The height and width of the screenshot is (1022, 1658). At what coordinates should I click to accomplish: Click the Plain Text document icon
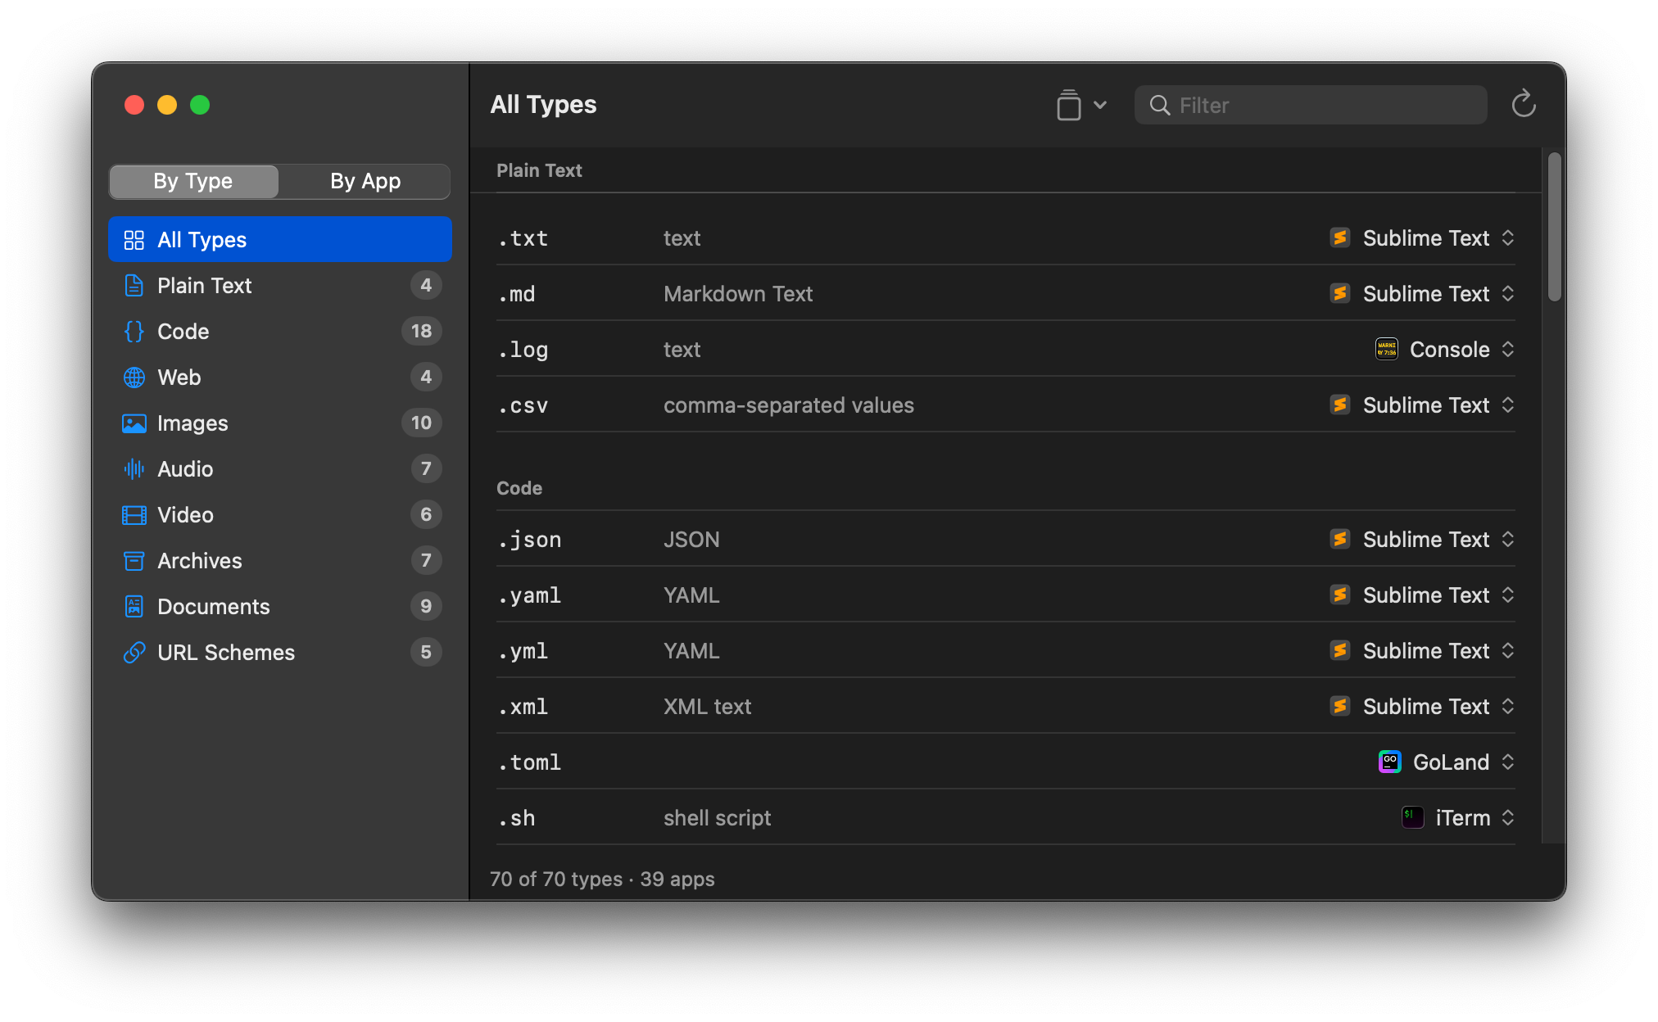pyautogui.click(x=134, y=286)
